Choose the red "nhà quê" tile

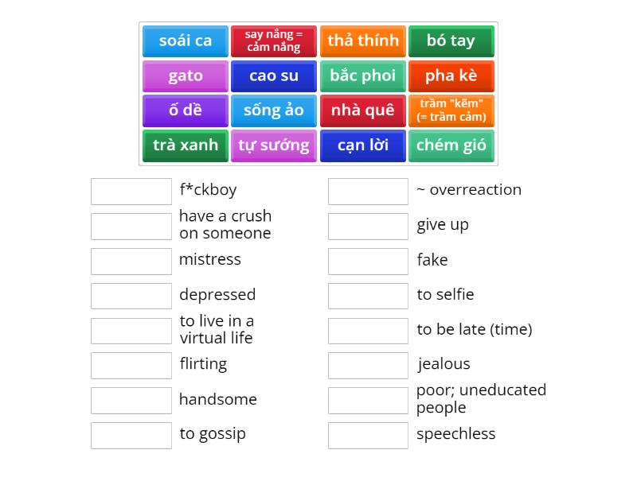click(x=363, y=111)
